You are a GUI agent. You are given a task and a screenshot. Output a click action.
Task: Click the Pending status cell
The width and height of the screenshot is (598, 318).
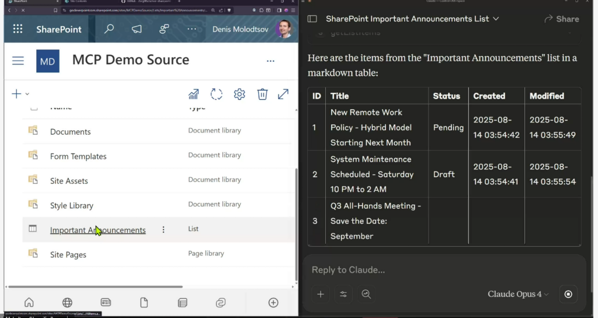tap(448, 128)
